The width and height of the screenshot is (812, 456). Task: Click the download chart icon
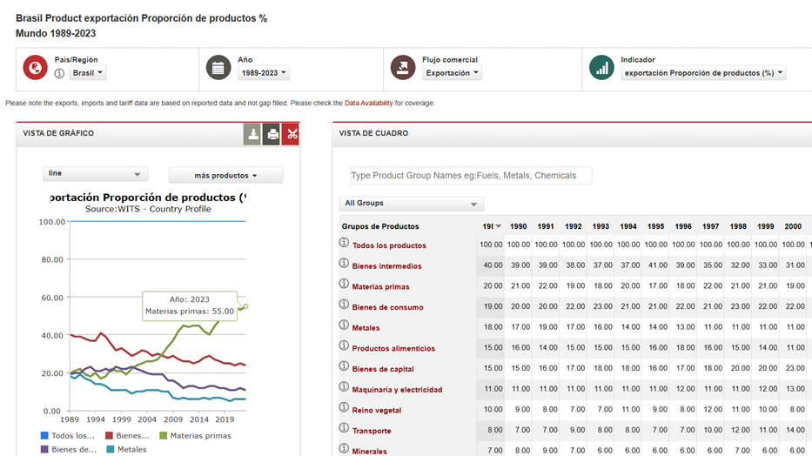click(252, 134)
